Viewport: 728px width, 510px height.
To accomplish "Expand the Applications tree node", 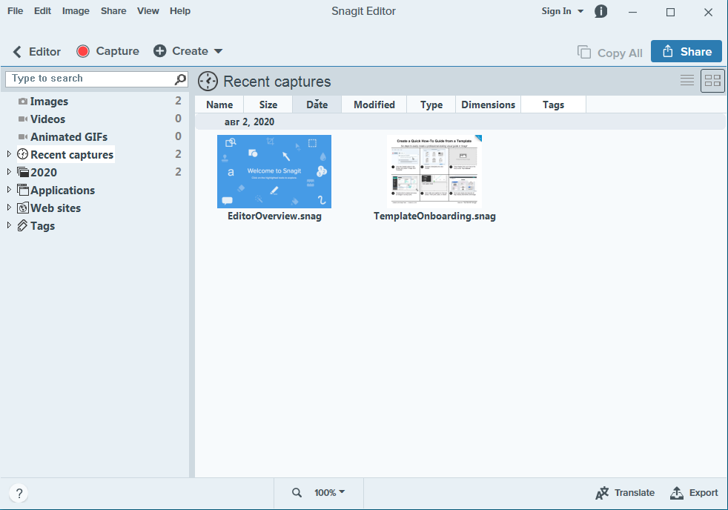I will 9,190.
